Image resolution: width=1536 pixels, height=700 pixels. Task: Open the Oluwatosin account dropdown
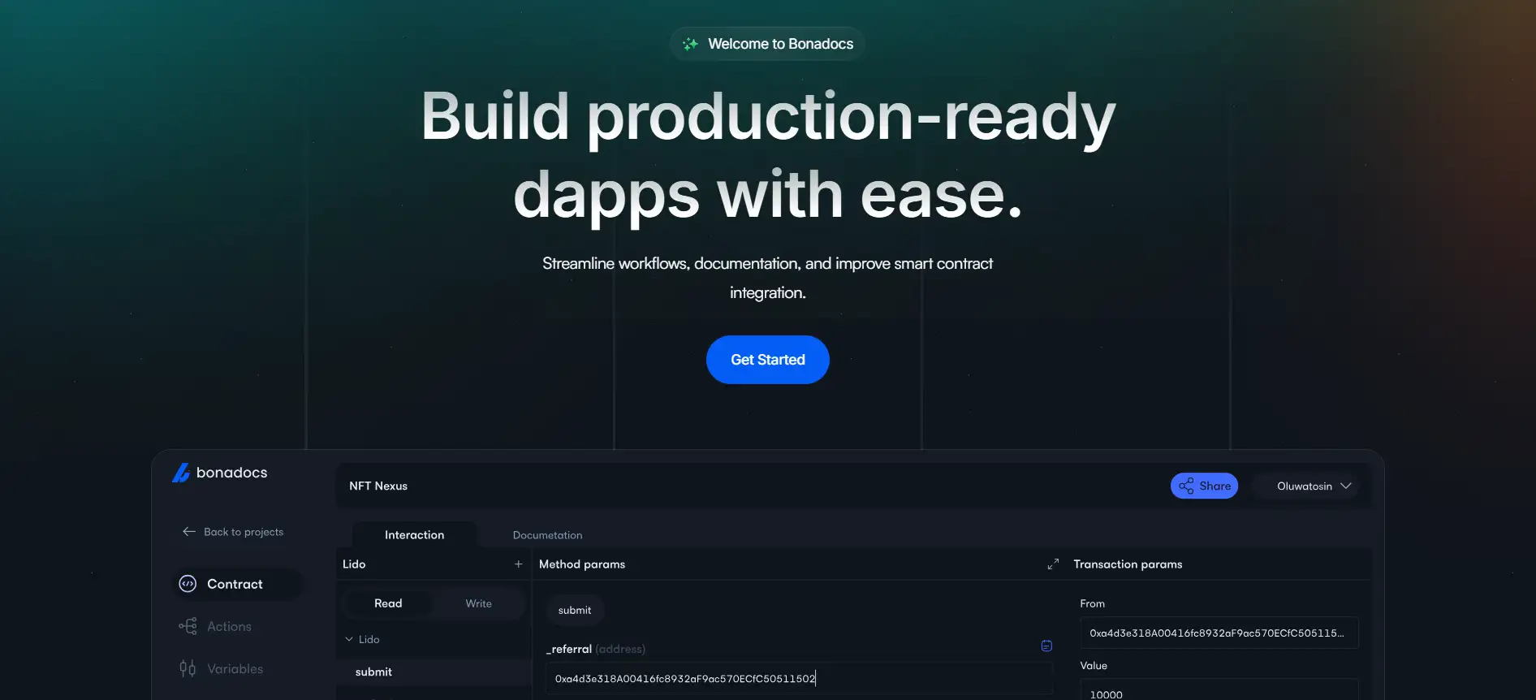click(1313, 486)
